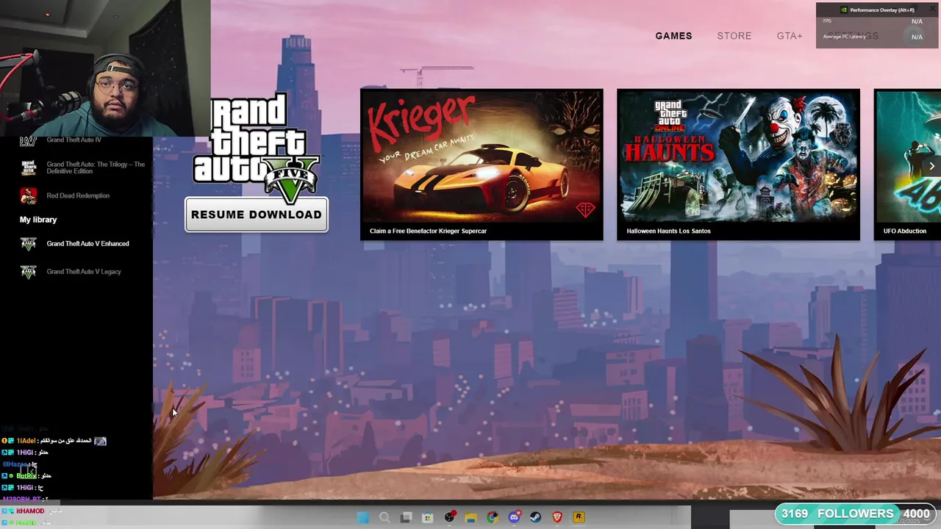The height and width of the screenshot is (529, 941).
Task: Click the NVIDIA logo in overlay
Action: click(843, 10)
